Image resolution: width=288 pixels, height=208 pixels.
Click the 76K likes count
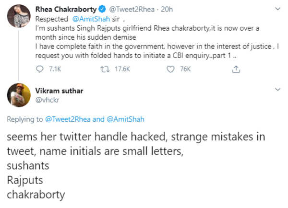pos(185,69)
